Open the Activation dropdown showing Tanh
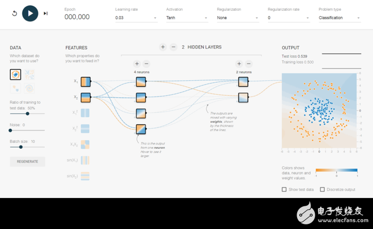 [x=187, y=18]
